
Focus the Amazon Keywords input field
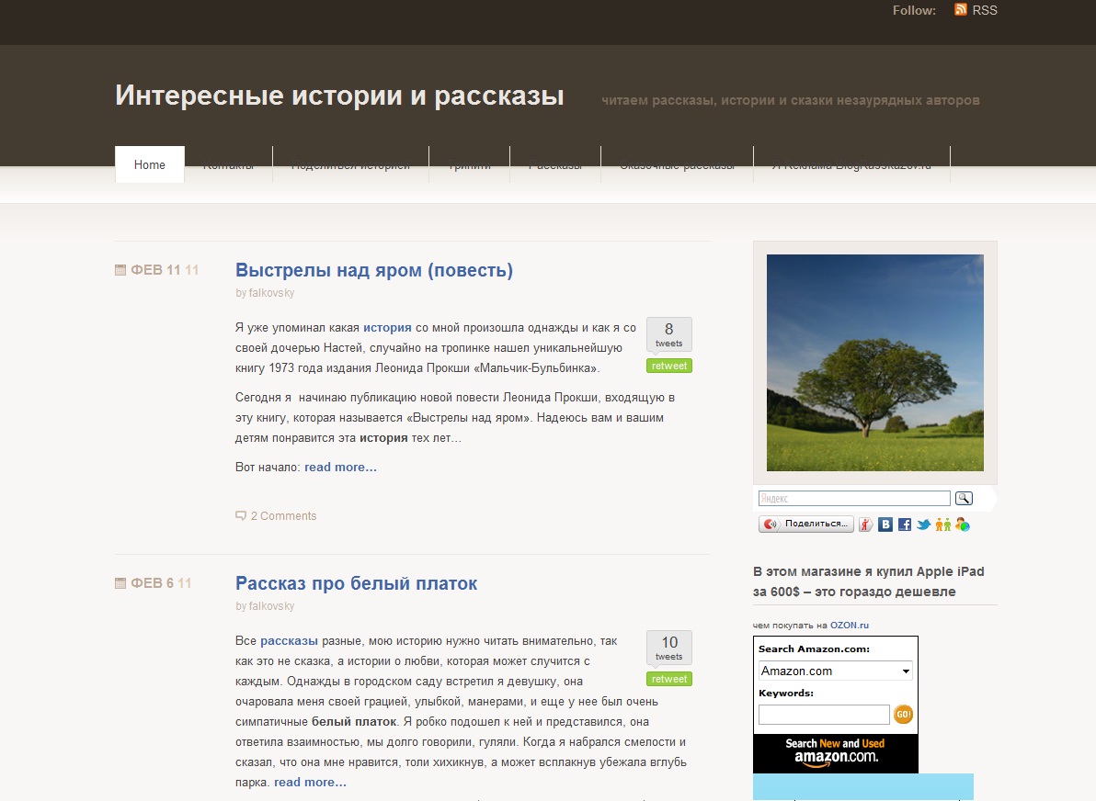pyautogui.click(x=824, y=715)
